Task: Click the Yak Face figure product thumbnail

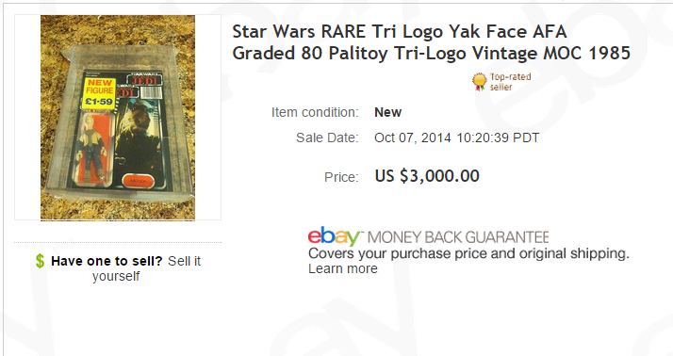Action: [x=118, y=118]
